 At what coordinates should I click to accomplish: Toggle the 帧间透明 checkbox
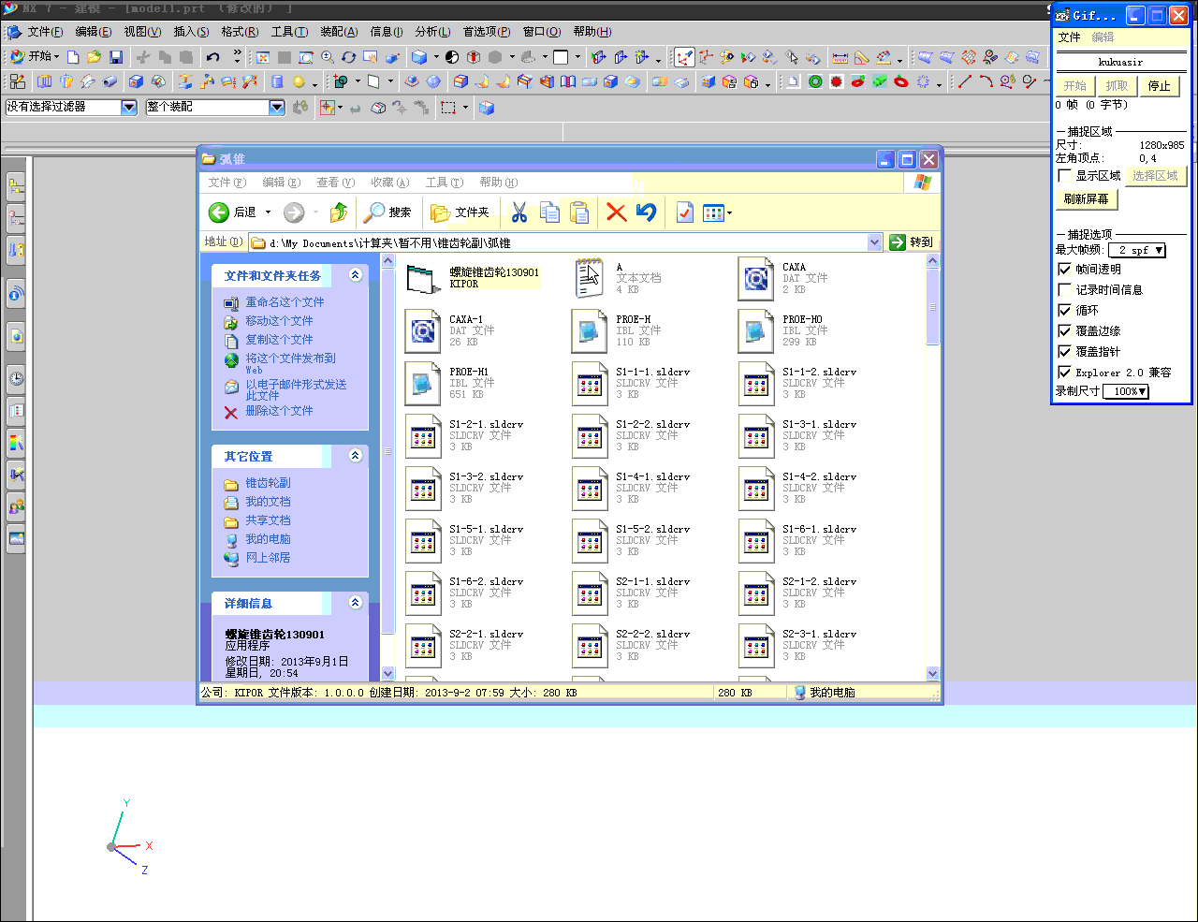coord(1064,269)
